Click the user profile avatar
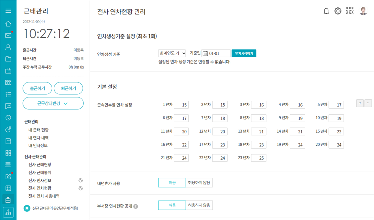 click(x=363, y=11)
